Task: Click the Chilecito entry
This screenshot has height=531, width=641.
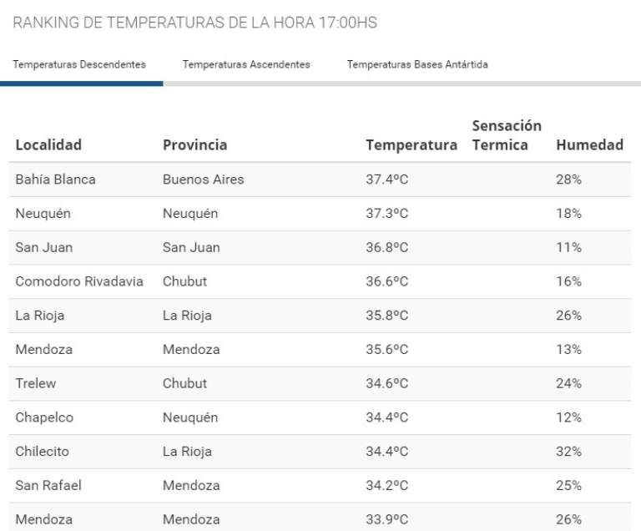Action: [42, 452]
